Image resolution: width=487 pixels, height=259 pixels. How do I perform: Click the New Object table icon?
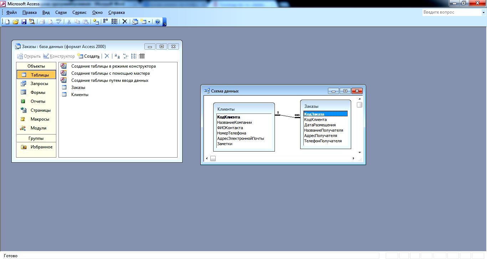(143, 22)
